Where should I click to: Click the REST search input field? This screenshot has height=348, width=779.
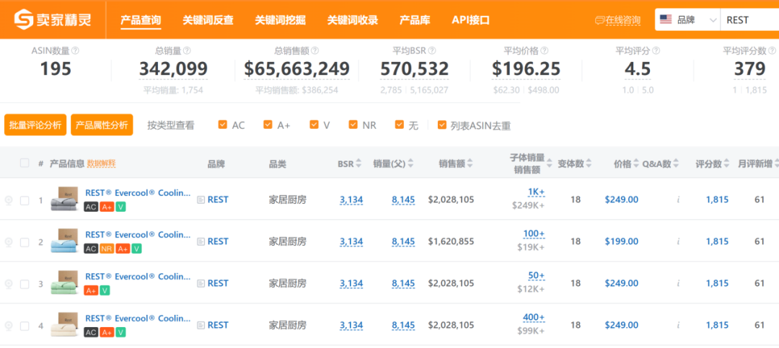pyautogui.click(x=749, y=20)
